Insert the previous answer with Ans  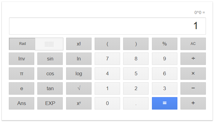coord(22,103)
